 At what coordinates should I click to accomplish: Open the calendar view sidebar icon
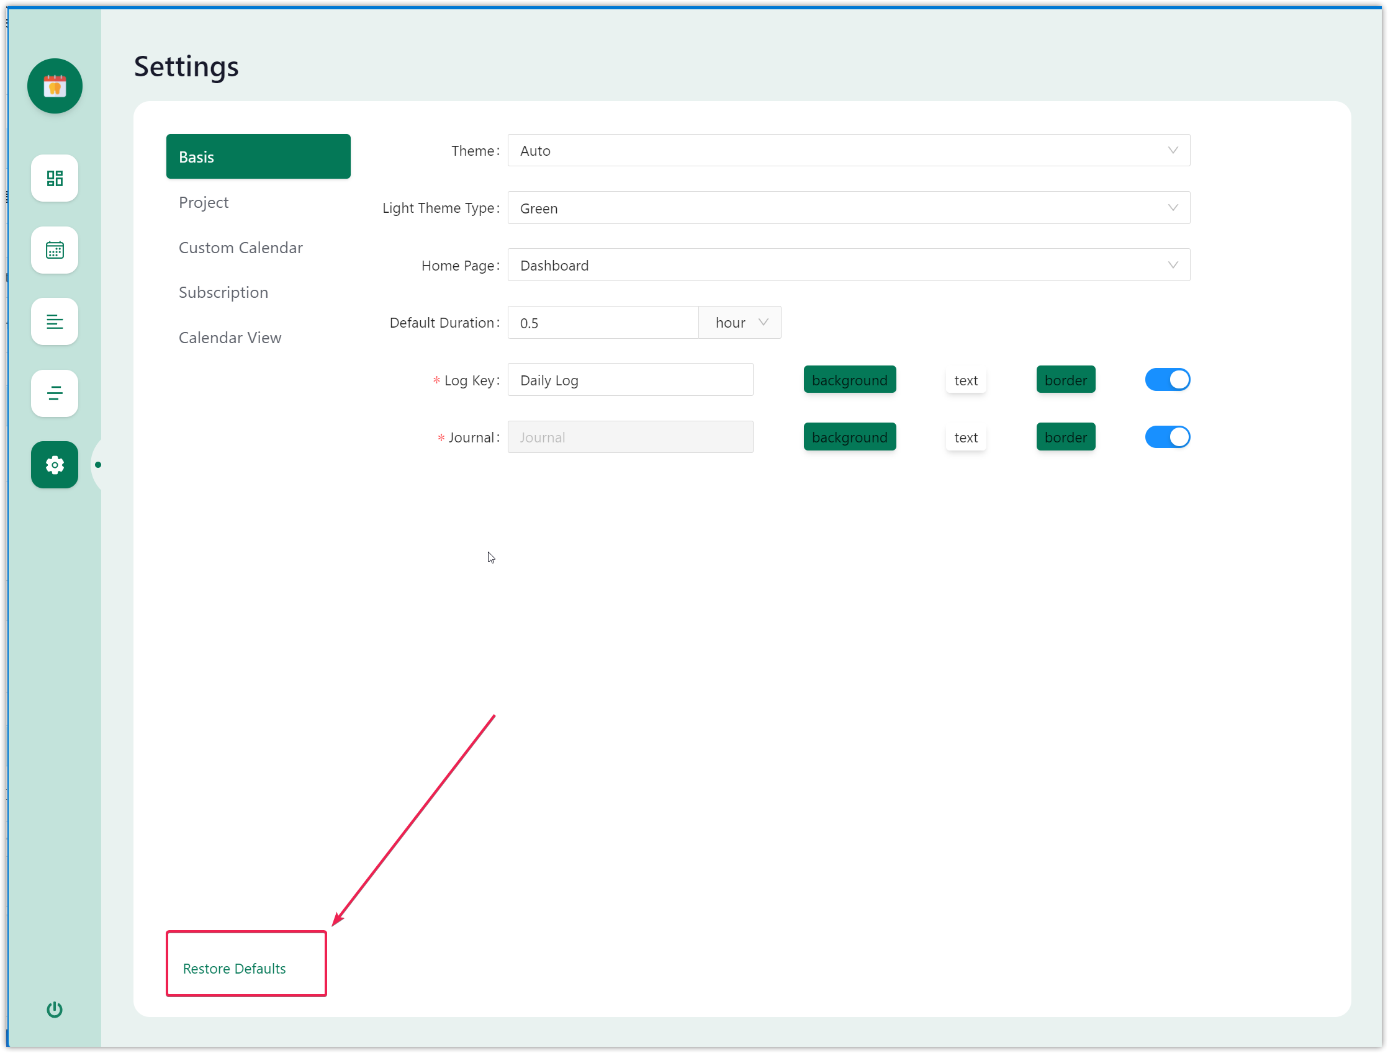(55, 249)
